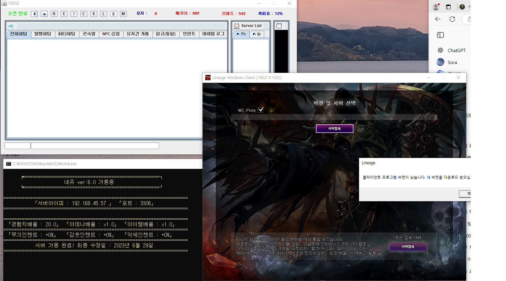The image size is (506, 281).
Task: Click the E toolbar button in NEIGE
Action: (x=64, y=14)
